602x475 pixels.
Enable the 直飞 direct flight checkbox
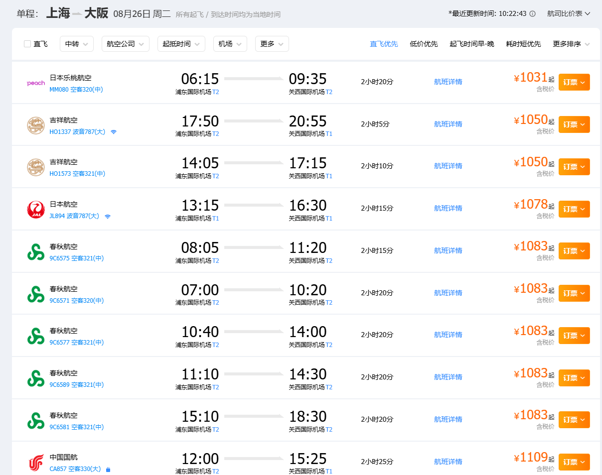27,44
